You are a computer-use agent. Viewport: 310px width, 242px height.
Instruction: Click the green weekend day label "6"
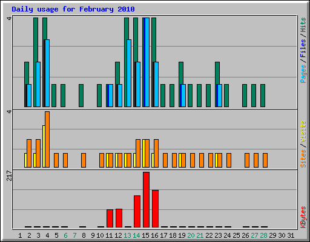click(65, 235)
